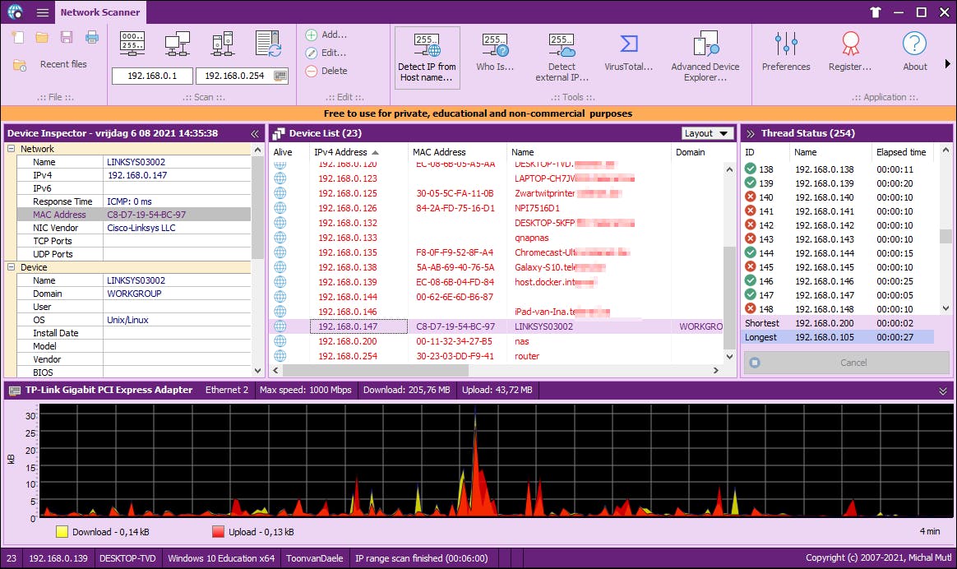This screenshot has width=957, height=569.
Task: Open Advanced Device Explorer
Action: (x=705, y=56)
